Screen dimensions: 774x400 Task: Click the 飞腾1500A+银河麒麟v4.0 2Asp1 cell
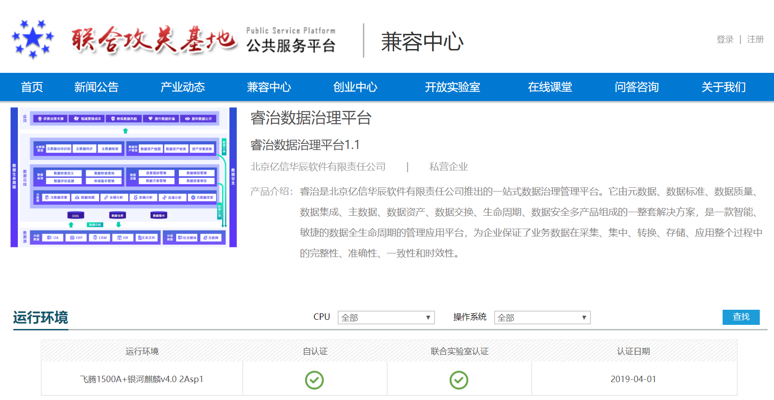pos(141,379)
